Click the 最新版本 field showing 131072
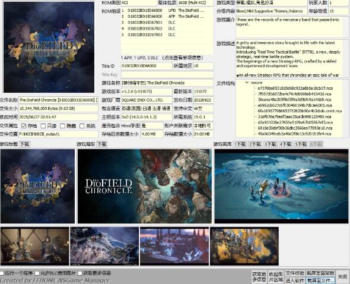350x284 pixels. [203, 91]
